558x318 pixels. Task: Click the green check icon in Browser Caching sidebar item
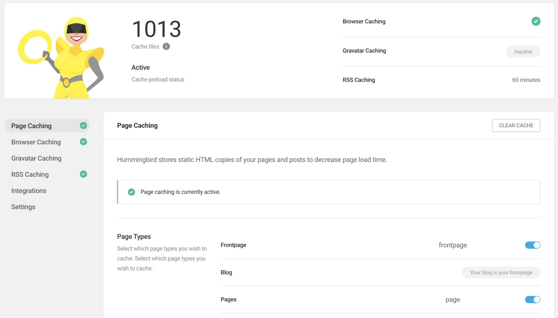[x=83, y=142]
